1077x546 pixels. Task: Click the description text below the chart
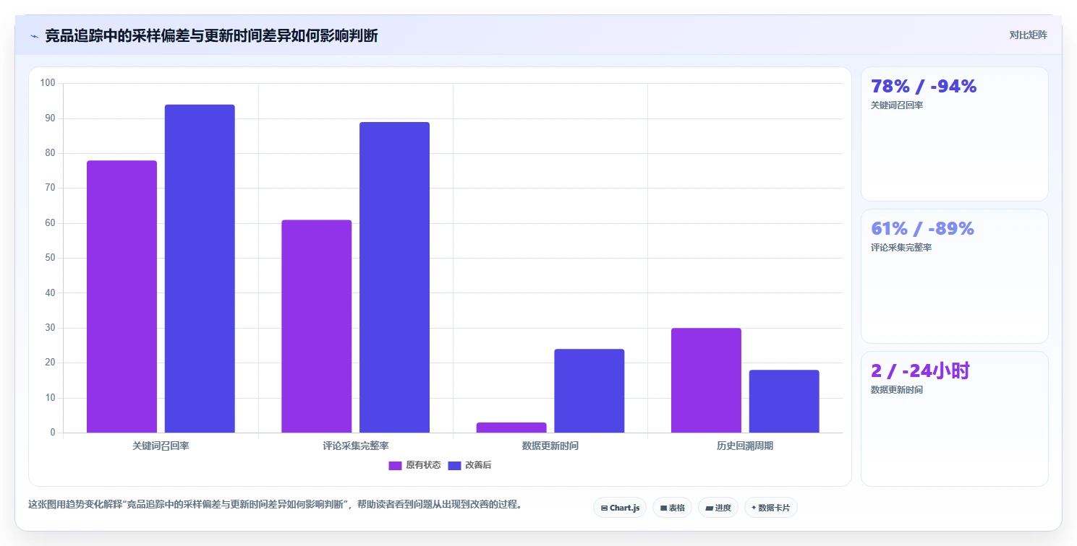(x=275, y=504)
